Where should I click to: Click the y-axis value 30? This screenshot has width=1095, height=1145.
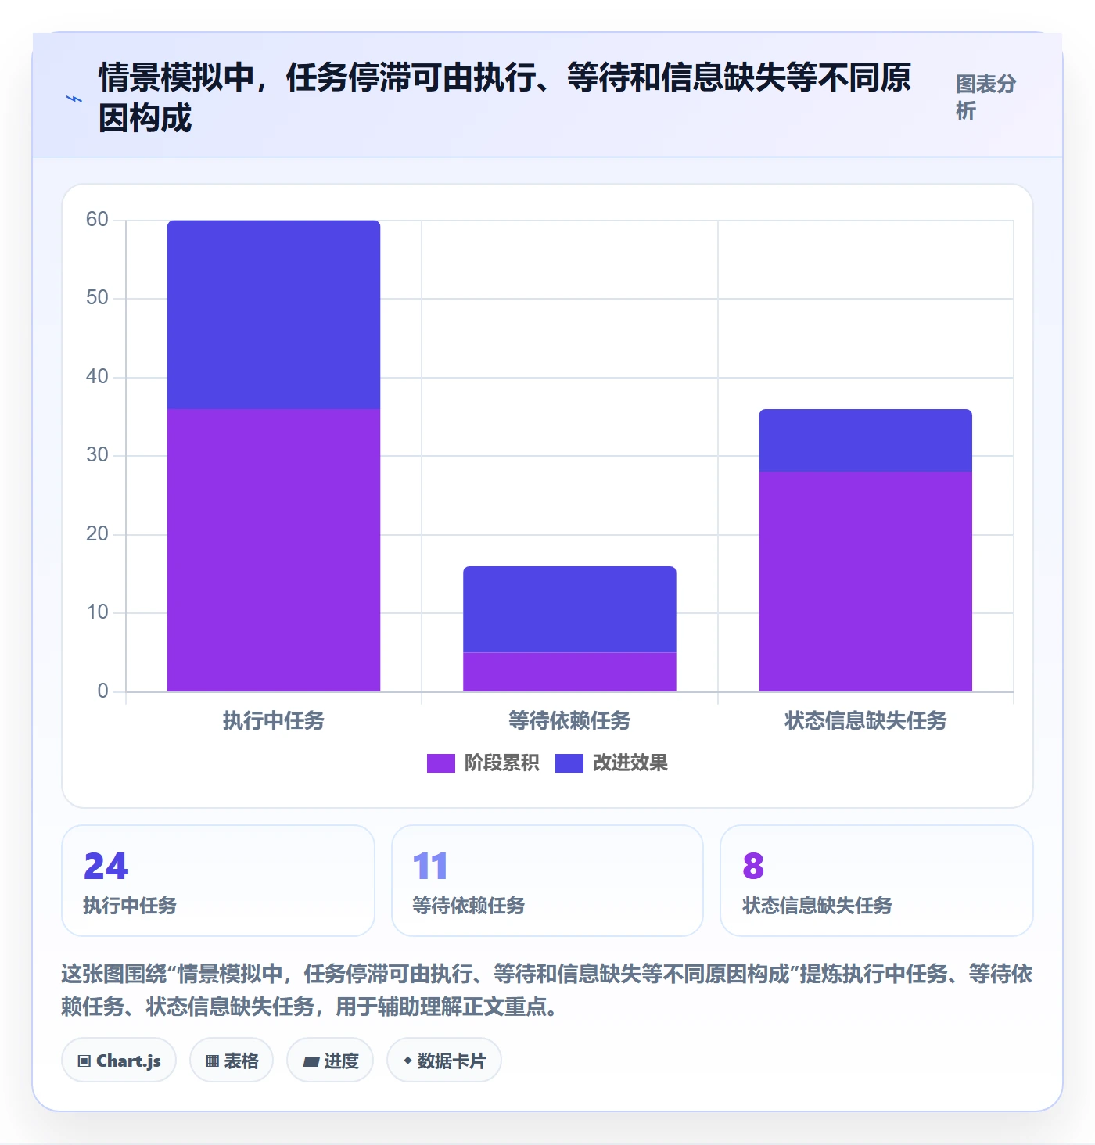click(97, 454)
